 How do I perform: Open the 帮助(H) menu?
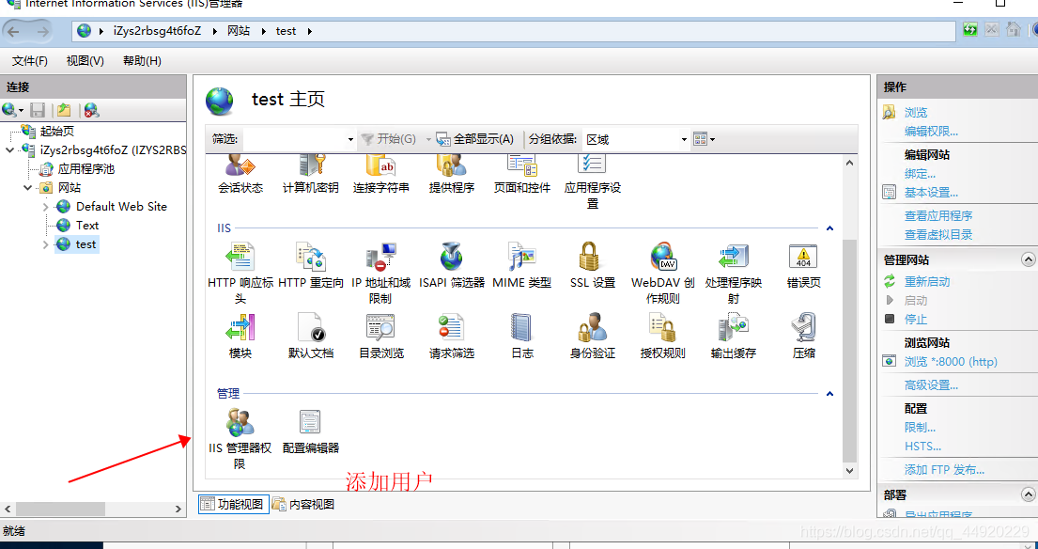(142, 61)
